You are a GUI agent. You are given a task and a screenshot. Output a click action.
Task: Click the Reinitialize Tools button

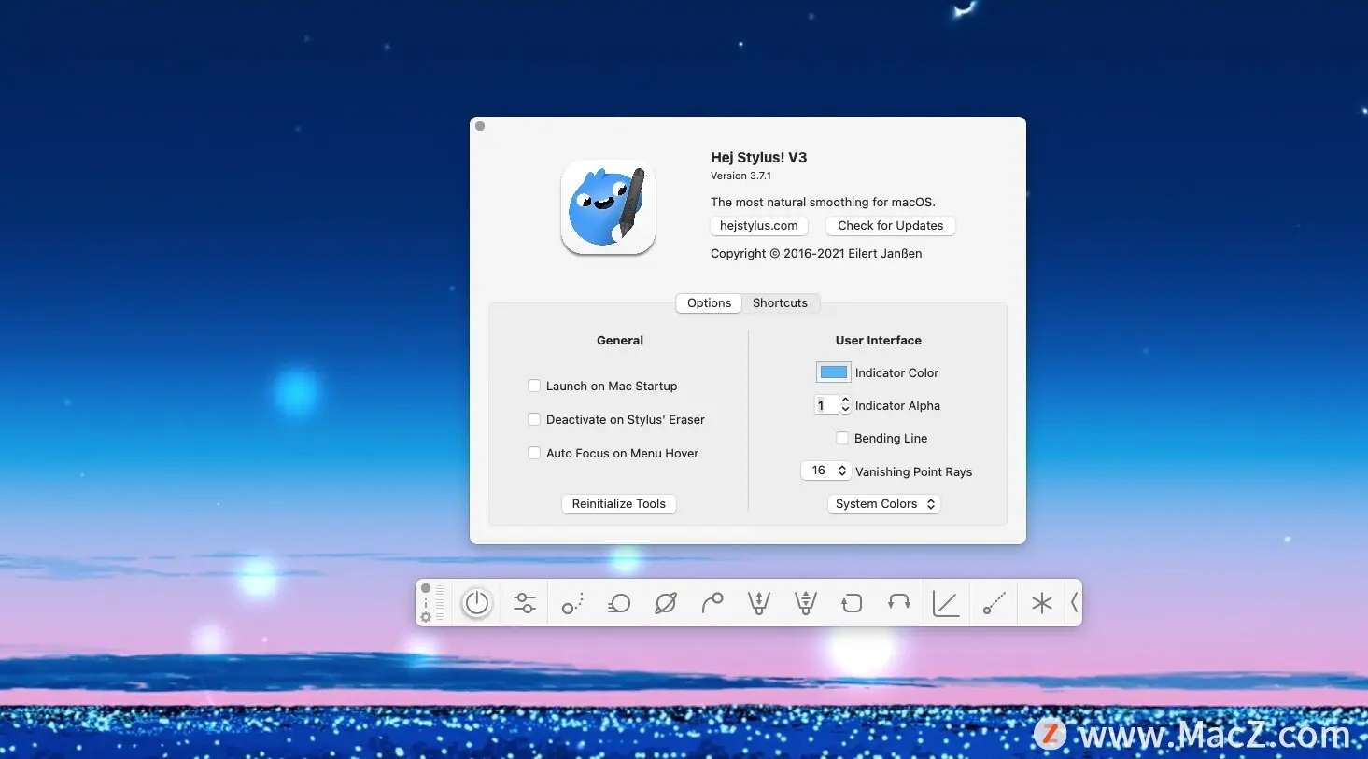pos(619,504)
